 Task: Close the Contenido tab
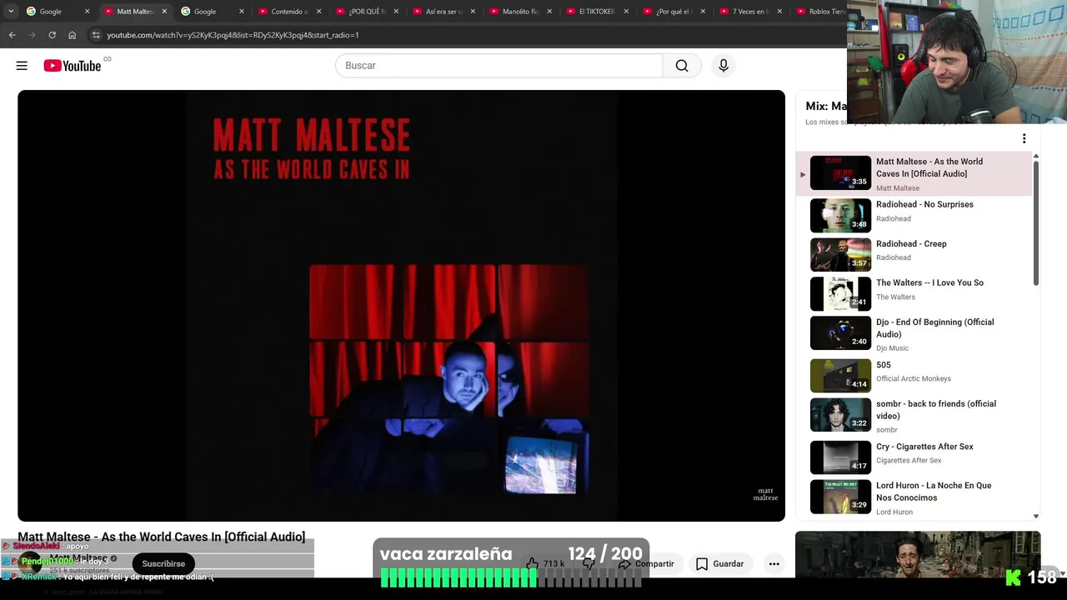point(318,12)
